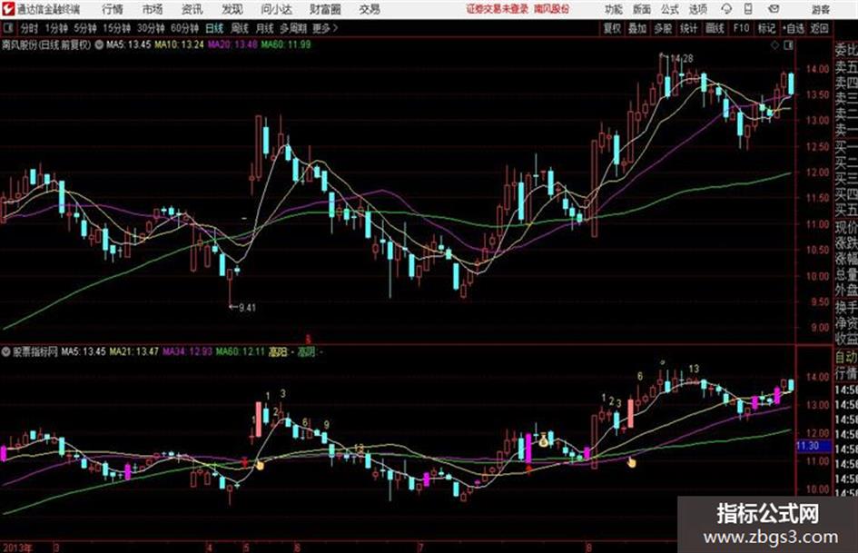The image size is (858, 553).
Task: Click the red 证券交易未登录 login link
Action: click(x=498, y=9)
